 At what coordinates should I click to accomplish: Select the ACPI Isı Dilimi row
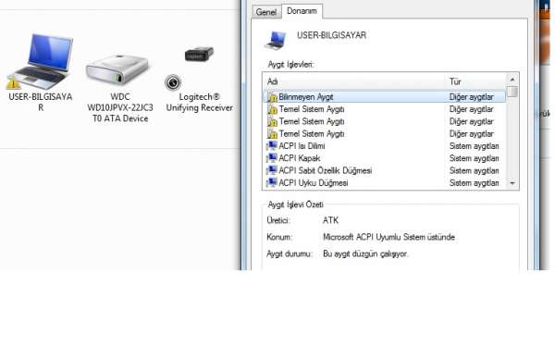385,146
